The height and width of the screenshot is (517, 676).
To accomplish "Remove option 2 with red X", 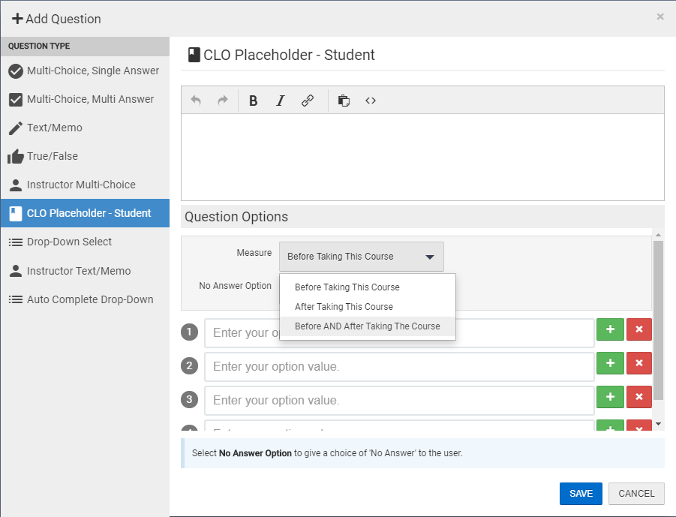I will click(639, 363).
